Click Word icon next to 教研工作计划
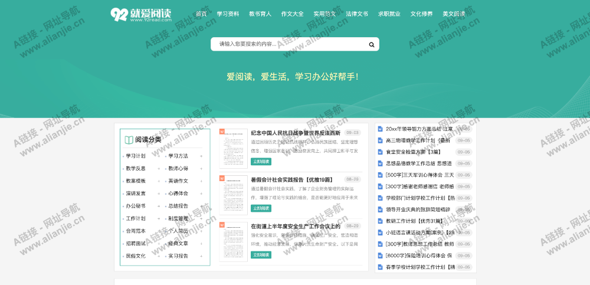The width and height of the screenshot is (590, 285). tap(381, 221)
